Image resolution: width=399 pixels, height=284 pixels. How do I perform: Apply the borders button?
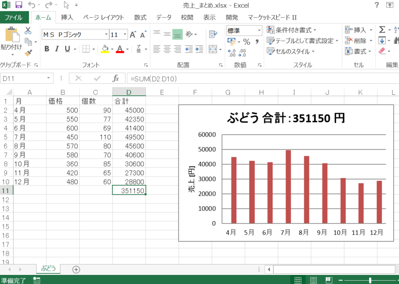(x=86, y=49)
